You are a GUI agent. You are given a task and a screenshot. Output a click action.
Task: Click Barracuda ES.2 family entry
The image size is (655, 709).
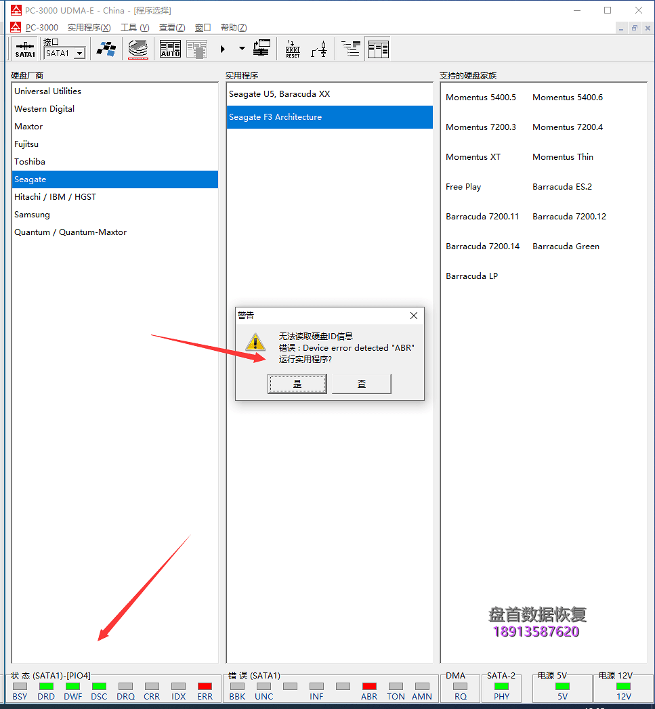coord(562,187)
